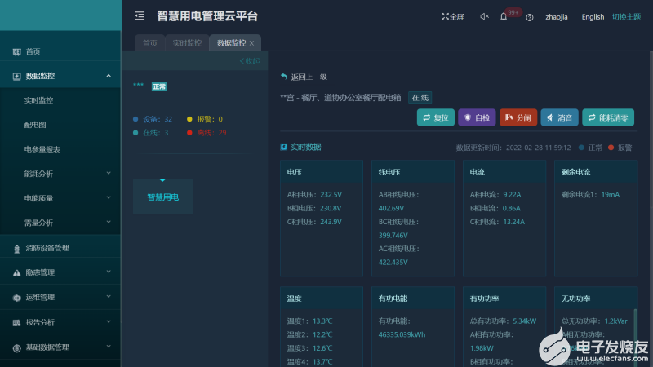This screenshot has height=367, width=653.
Task: Click the 首页 home icon in sidebar
Action: pyautogui.click(x=16, y=52)
